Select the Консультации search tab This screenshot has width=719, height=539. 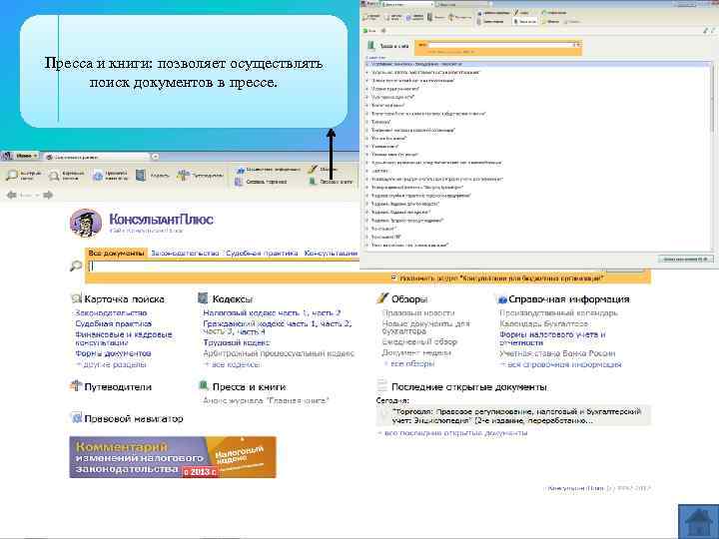pyautogui.click(x=331, y=253)
